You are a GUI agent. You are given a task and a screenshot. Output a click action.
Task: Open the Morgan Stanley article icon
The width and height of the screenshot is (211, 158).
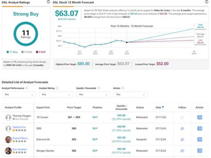point(200,151)
